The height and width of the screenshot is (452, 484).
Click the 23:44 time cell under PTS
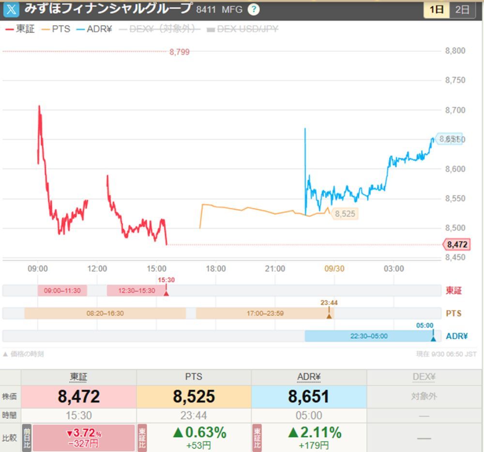pos(194,416)
